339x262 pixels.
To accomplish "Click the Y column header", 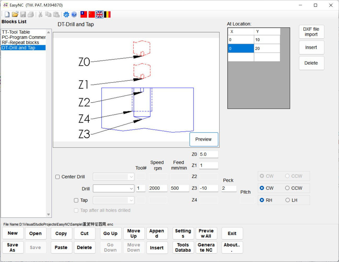I will [x=267, y=32].
